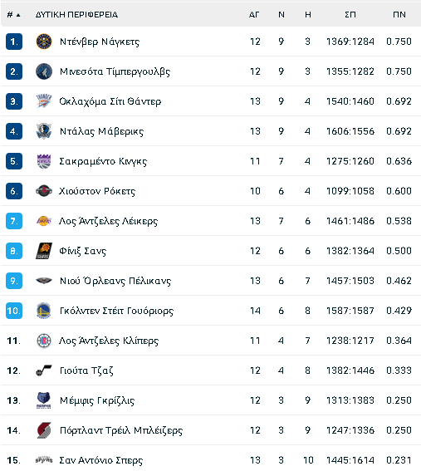Click the blue rank 1 badge
Image resolution: width=421 pixels, height=471 pixels.
point(14,42)
